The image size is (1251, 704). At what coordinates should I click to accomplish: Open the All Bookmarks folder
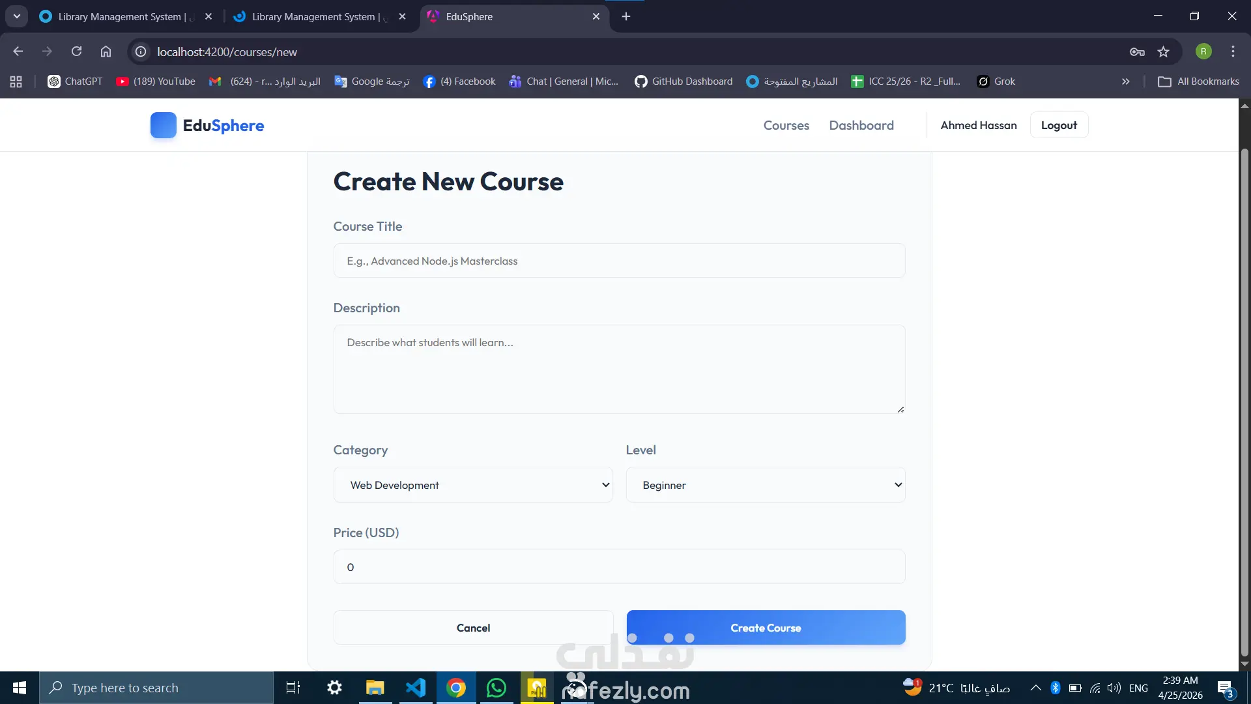[x=1199, y=81]
